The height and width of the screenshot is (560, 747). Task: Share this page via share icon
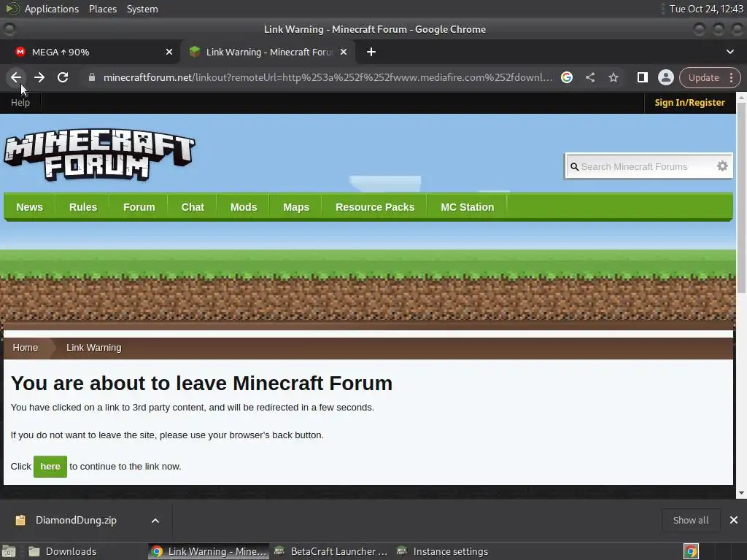(589, 77)
